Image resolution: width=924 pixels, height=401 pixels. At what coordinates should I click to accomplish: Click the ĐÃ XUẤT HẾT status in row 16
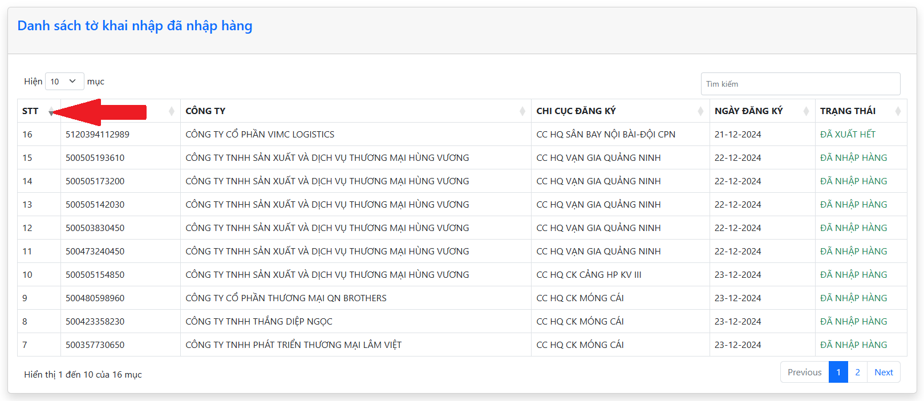tap(848, 135)
